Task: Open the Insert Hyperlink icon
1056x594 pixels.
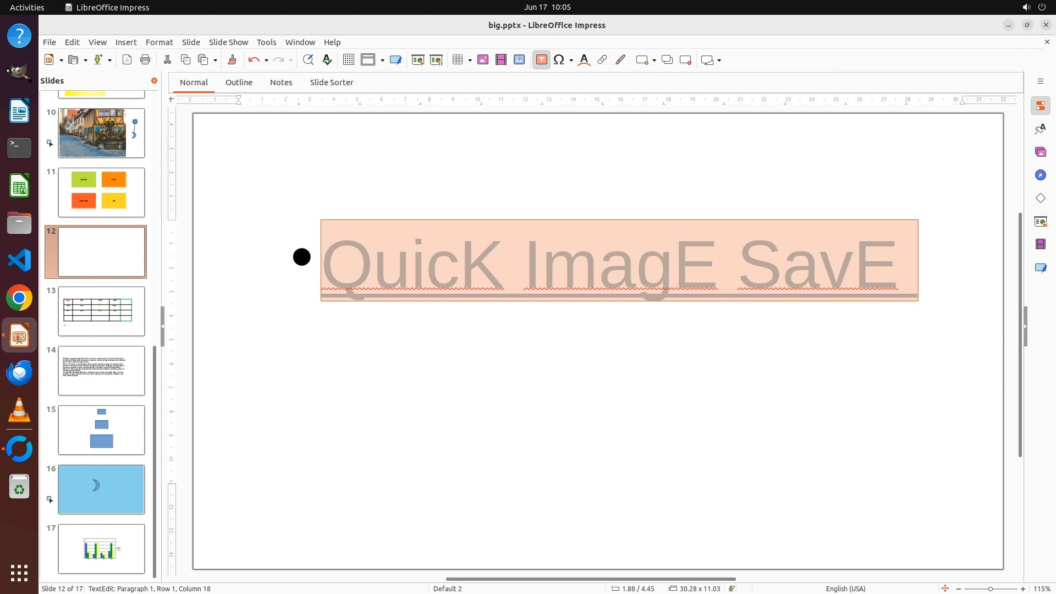Action: [x=602, y=60]
